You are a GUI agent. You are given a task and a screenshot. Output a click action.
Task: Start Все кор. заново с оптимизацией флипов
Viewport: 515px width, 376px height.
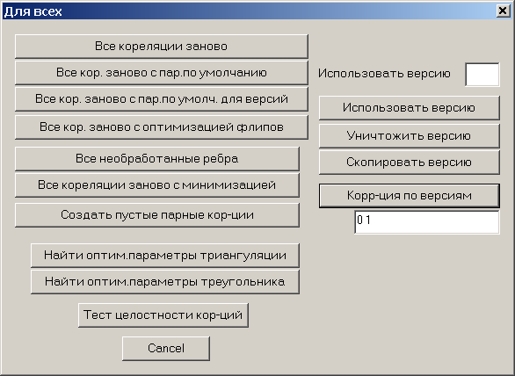tap(161, 127)
